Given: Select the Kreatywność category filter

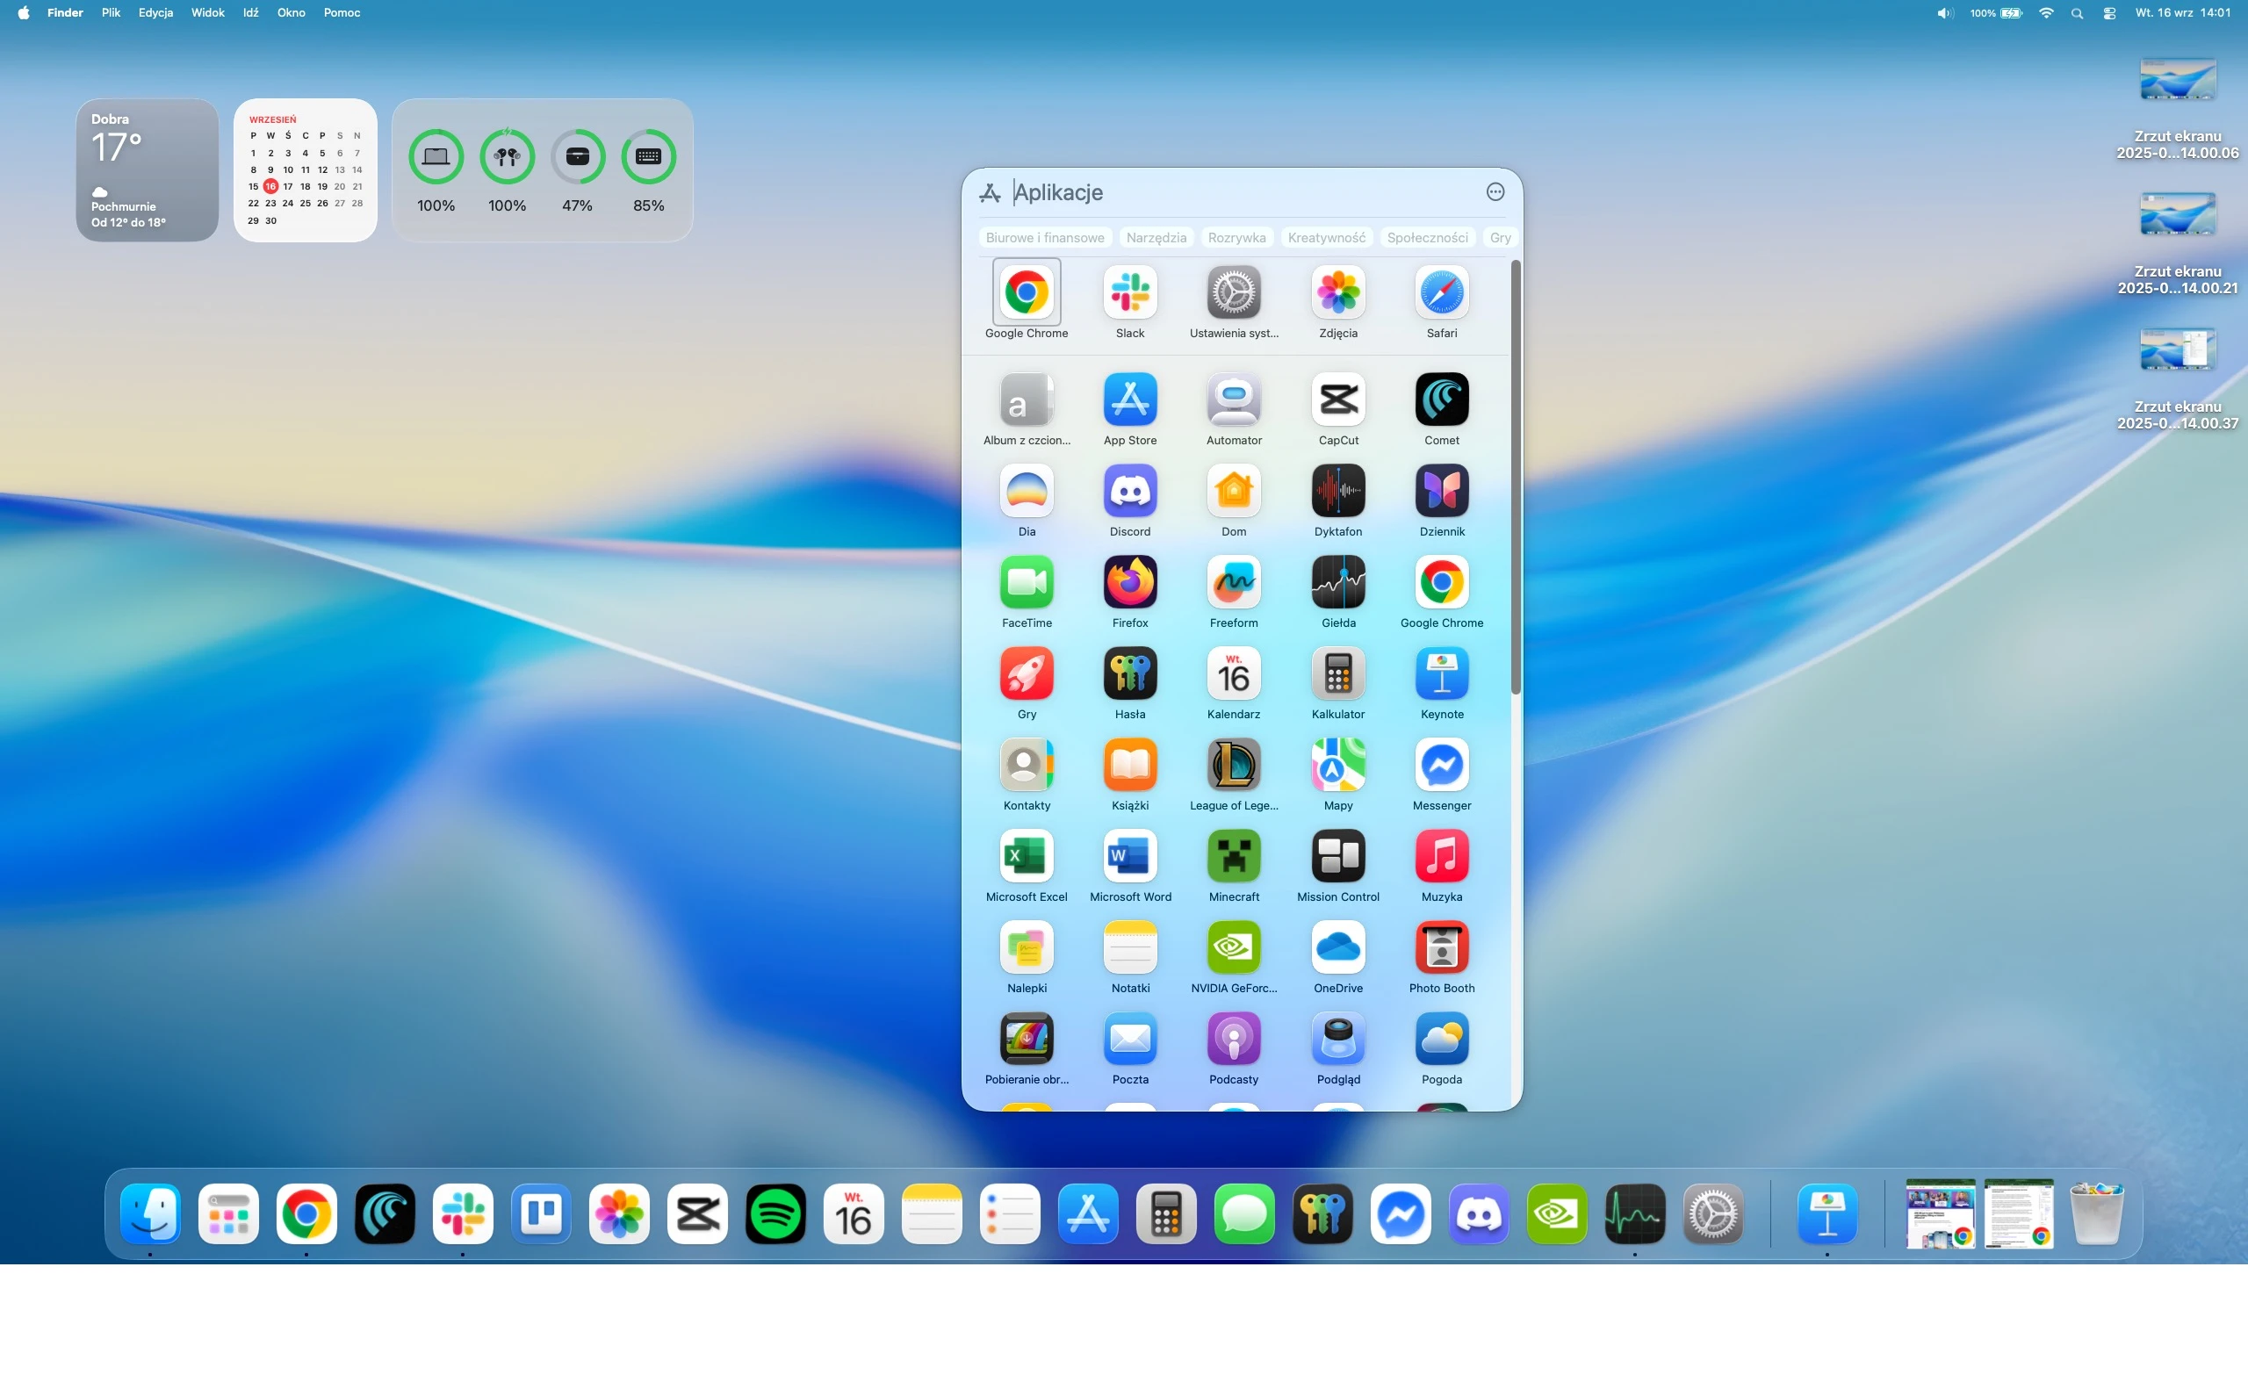Looking at the screenshot, I should coord(1327,238).
